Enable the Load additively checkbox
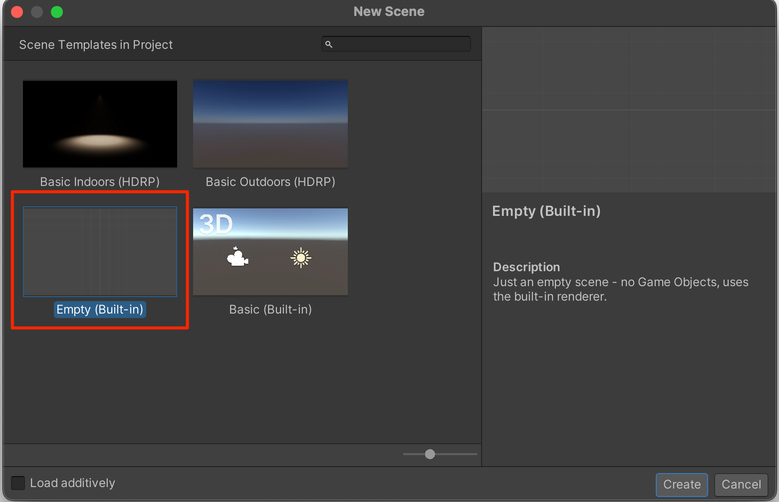779x502 pixels. (x=18, y=483)
